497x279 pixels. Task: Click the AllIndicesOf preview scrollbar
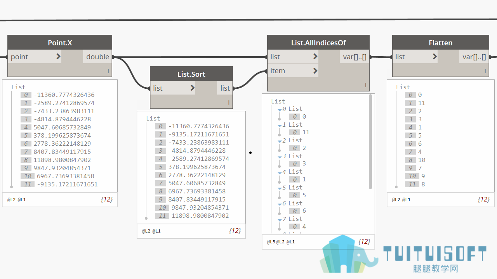tap(370, 142)
